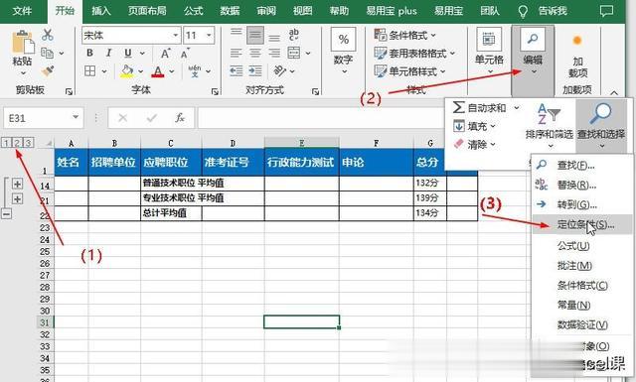Open the font size dropdown
Image resolution: width=636 pixels, height=382 pixels.
coord(209,36)
